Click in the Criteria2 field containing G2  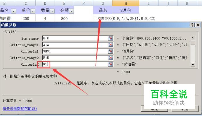pyautogui.click(x=75, y=64)
